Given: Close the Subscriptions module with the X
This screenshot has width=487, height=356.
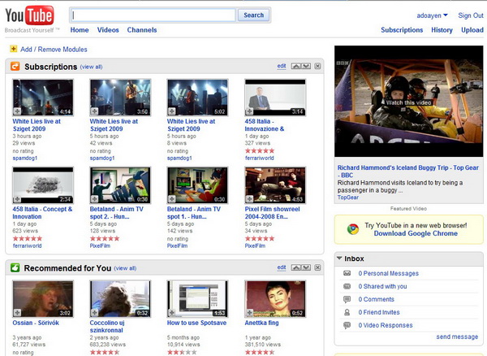Looking at the screenshot, I should (317, 66).
